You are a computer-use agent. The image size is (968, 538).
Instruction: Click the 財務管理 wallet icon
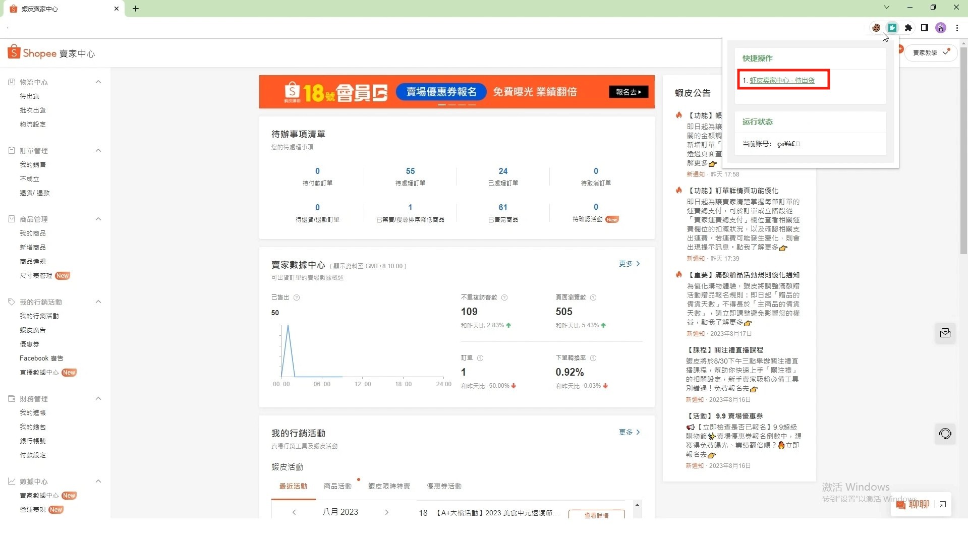click(12, 398)
